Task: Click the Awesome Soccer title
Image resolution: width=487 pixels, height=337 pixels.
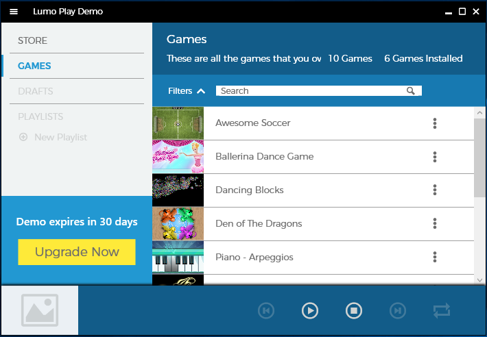Action: (253, 123)
